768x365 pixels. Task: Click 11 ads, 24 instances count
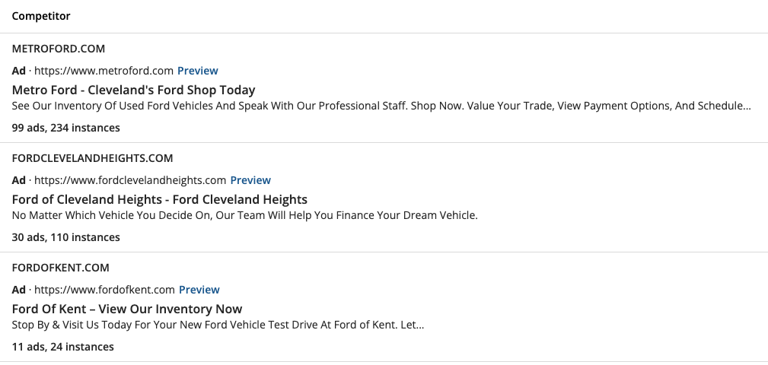click(62, 347)
